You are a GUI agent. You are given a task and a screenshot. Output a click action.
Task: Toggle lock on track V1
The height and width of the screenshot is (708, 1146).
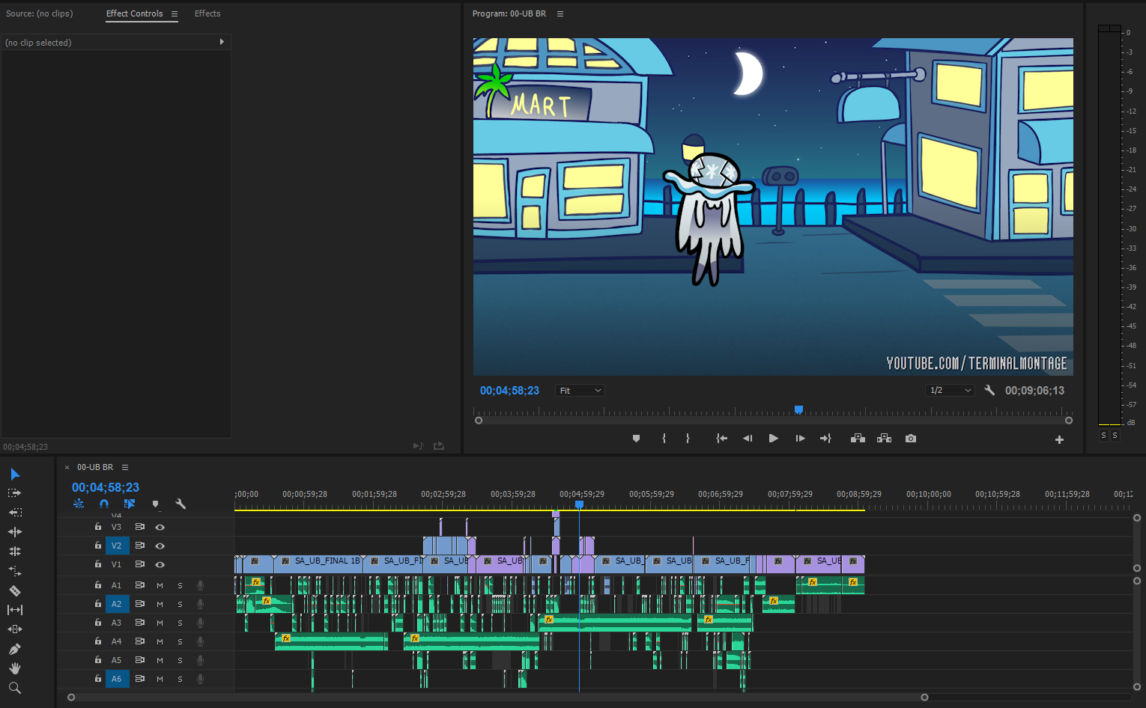[x=98, y=564]
